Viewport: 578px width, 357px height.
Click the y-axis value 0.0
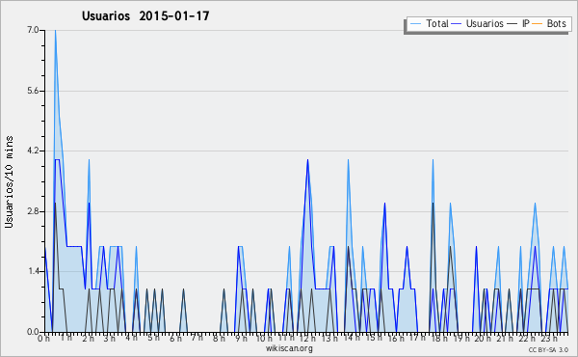(33, 332)
